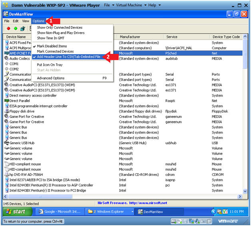The width and height of the screenshot is (251, 226).
Task: Select the Audio Codecs device icon
Action: click(6, 58)
